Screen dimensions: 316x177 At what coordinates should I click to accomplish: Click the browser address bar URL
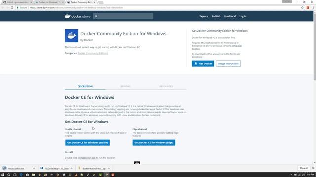pos(76,8)
